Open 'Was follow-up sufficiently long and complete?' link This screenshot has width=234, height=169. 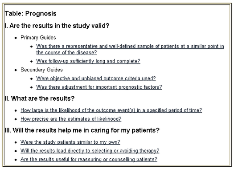click(x=88, y=61)
